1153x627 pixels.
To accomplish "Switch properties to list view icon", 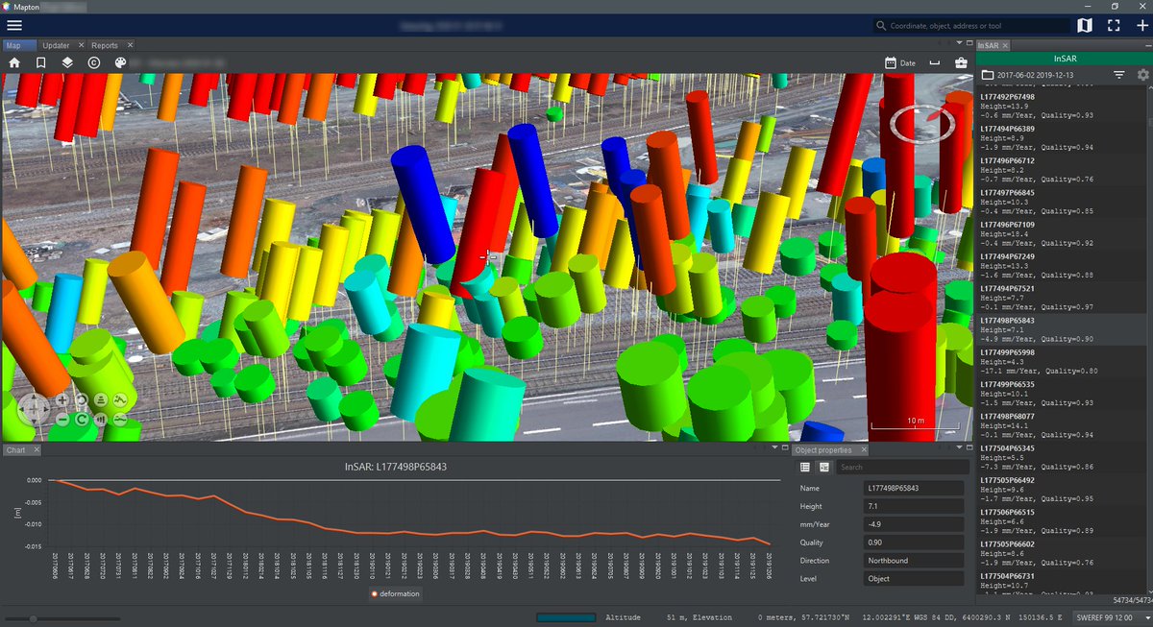I will (x=805, y=467).
